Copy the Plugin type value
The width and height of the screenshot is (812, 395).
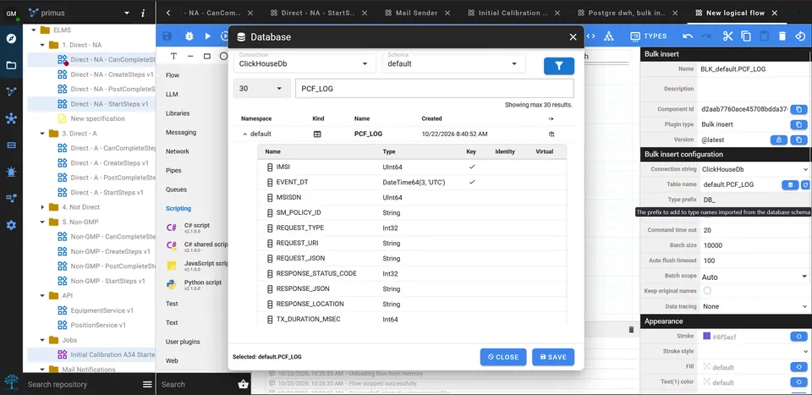coord(798,125)
